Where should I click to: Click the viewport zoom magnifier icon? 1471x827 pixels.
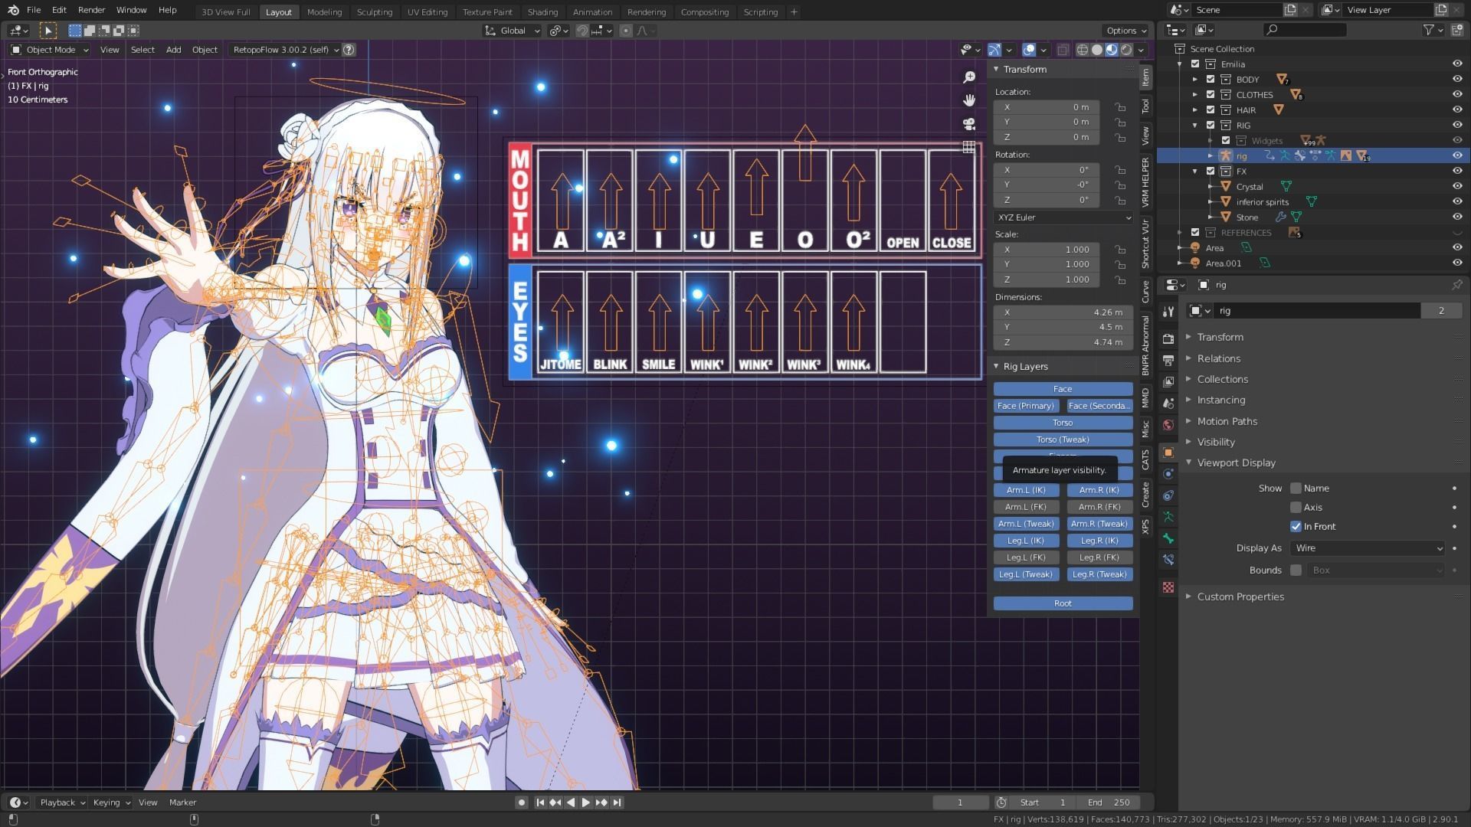(969, 77)
